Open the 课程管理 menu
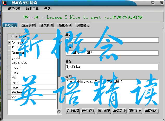This screenshot has width=165, height=121. point(14,9)
